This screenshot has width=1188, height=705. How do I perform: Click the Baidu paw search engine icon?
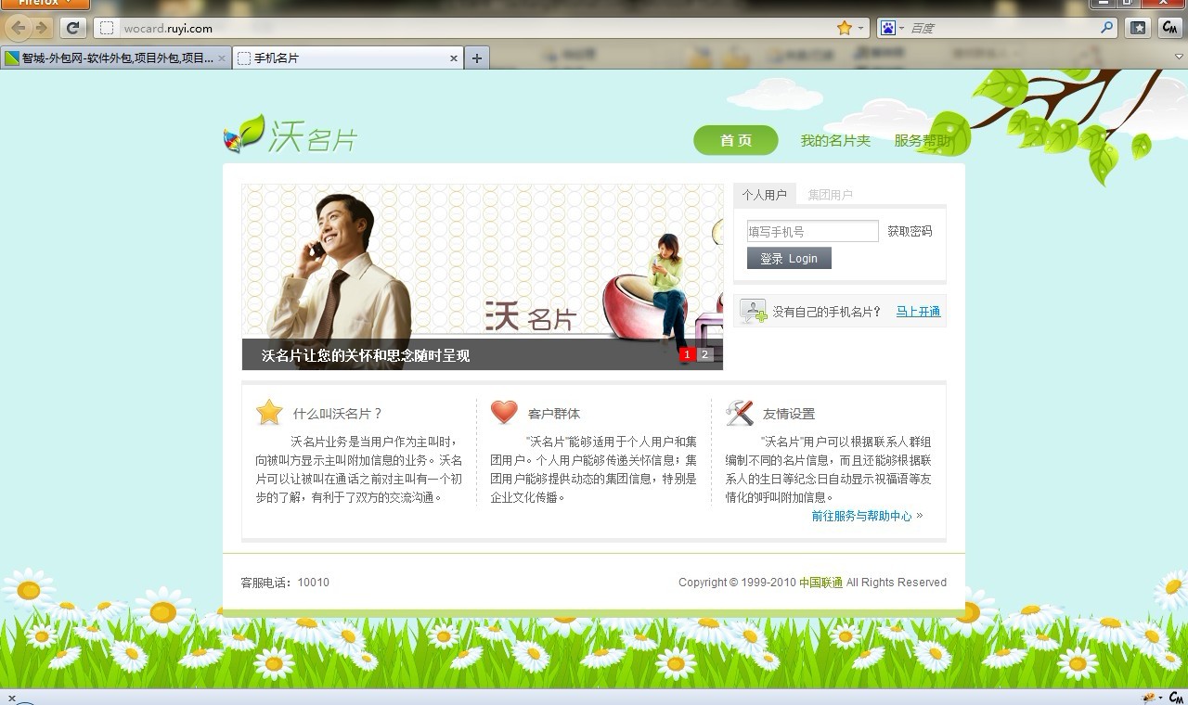pos(887,28)
